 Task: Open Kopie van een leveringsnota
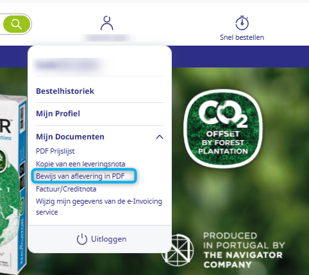pyautogui.click(x=81, y=164)
